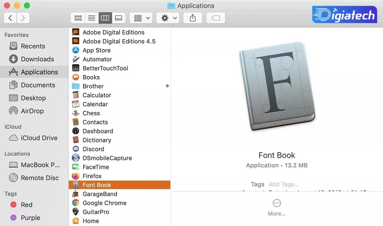Viewport: 383px width, 226px height.
Task: Select the DSmobileCapture icon
Action: coord(76,158)
